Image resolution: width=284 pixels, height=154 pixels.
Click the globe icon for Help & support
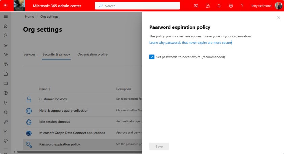click(x=29, y=111)
